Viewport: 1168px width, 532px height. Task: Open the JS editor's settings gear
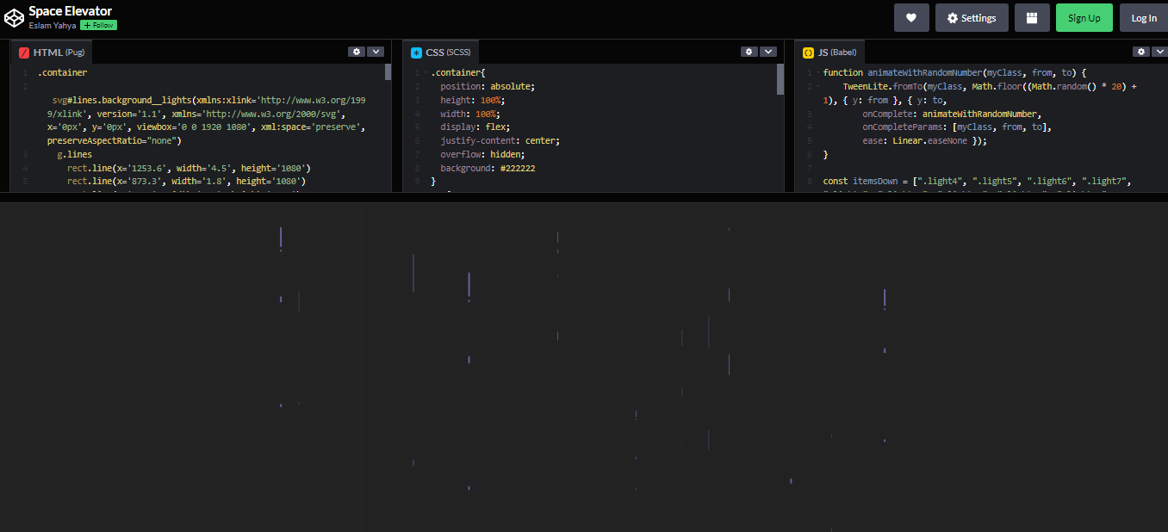(x=1140, y=51)
